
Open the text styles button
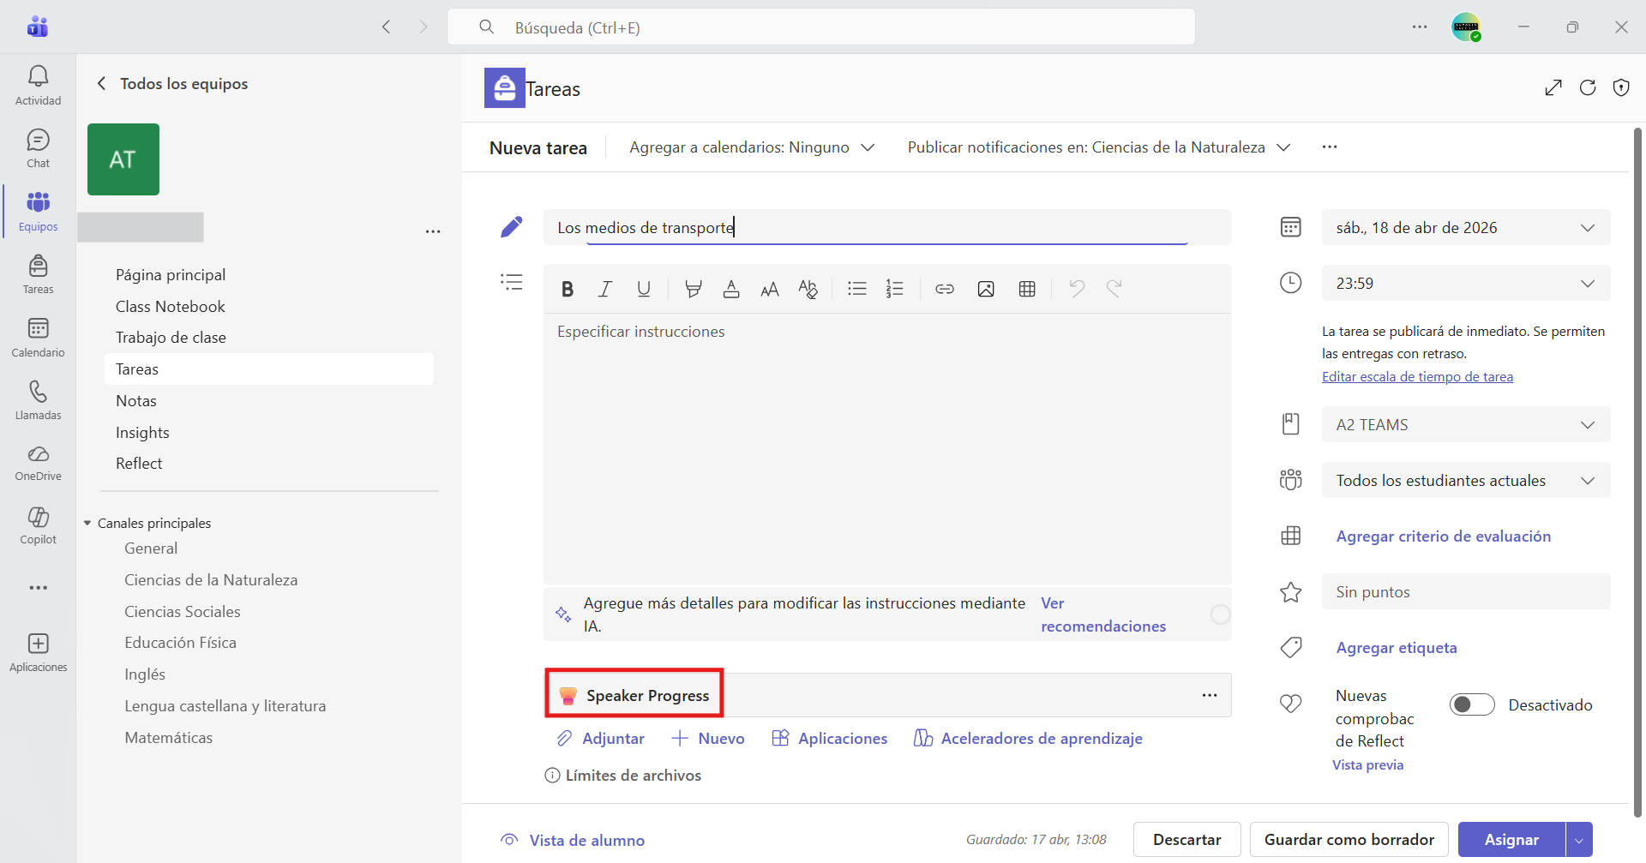[x=808, y=289]
